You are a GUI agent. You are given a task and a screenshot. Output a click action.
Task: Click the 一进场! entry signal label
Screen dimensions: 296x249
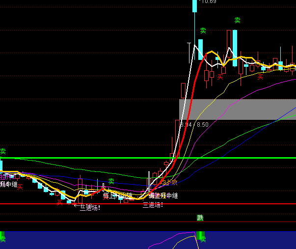[87, 207]
